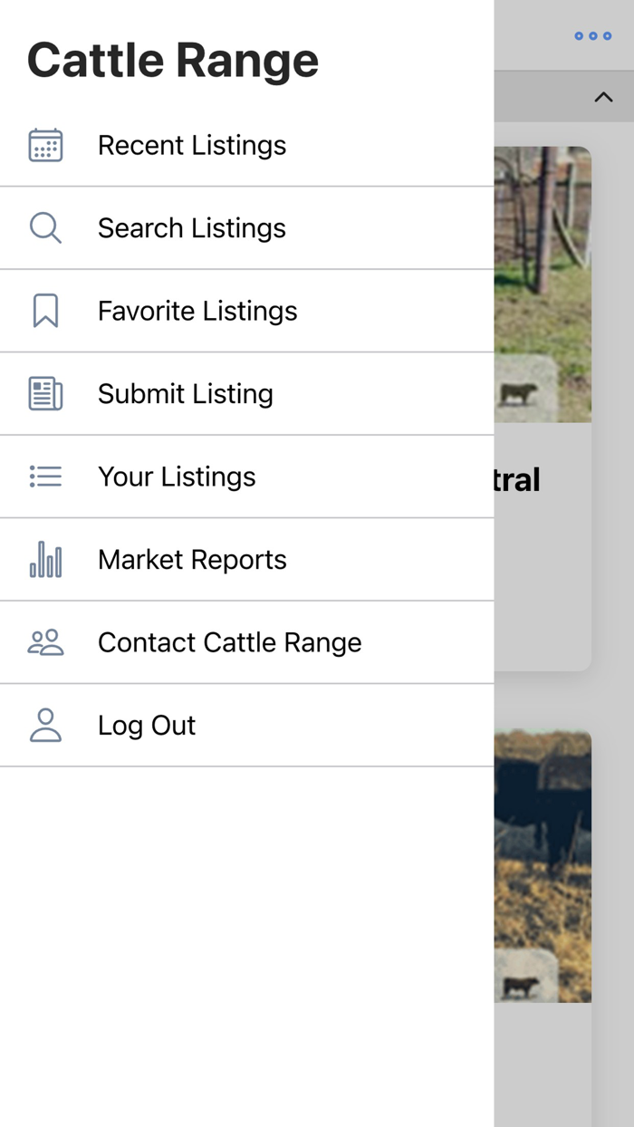Select the Your Listings list icon
Screen dimensions: 634x1127
tap(45, 477)
